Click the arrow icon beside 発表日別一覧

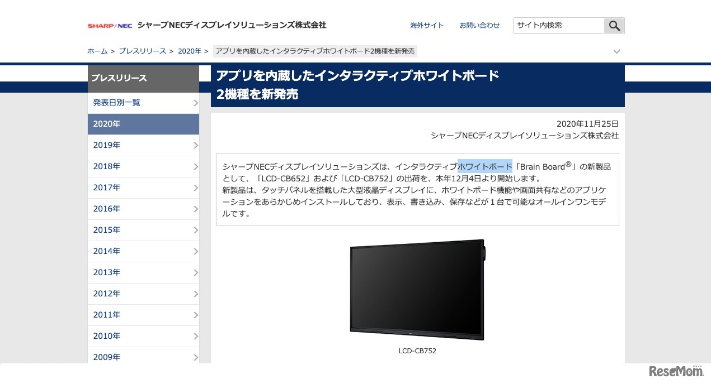(x=195, y=103)
